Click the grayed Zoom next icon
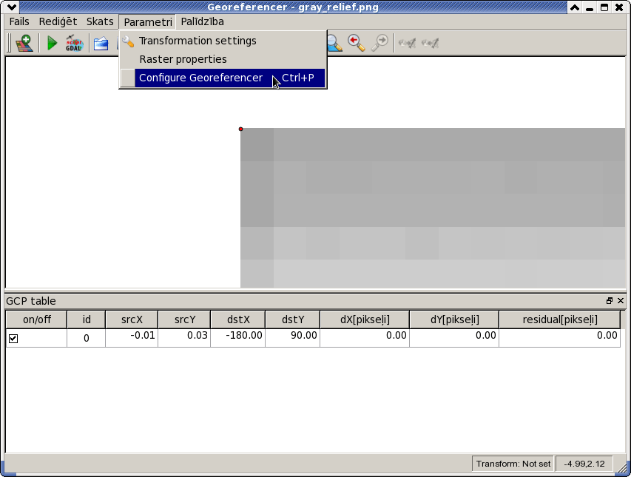 click(x=379, y=43)
